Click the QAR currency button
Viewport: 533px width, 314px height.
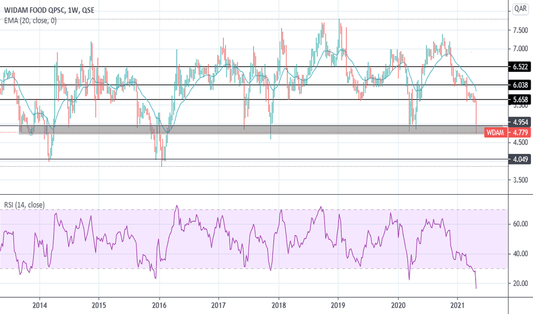tap(520, 9)
